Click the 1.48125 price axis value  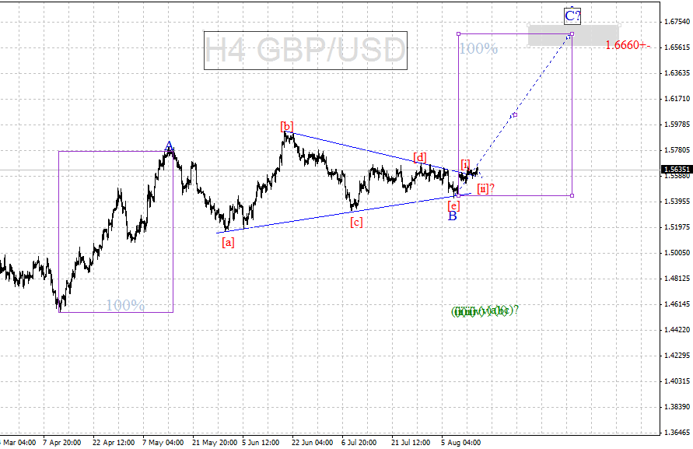click(677, 279)
